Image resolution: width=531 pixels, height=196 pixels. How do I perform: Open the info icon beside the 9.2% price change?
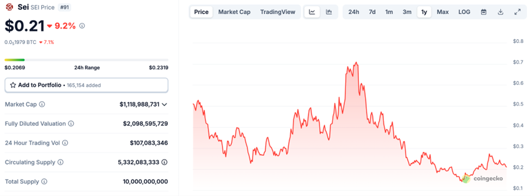[x=82, y=26]
